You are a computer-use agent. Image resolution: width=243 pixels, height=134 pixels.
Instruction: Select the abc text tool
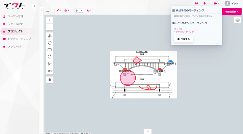pos(50,71)
